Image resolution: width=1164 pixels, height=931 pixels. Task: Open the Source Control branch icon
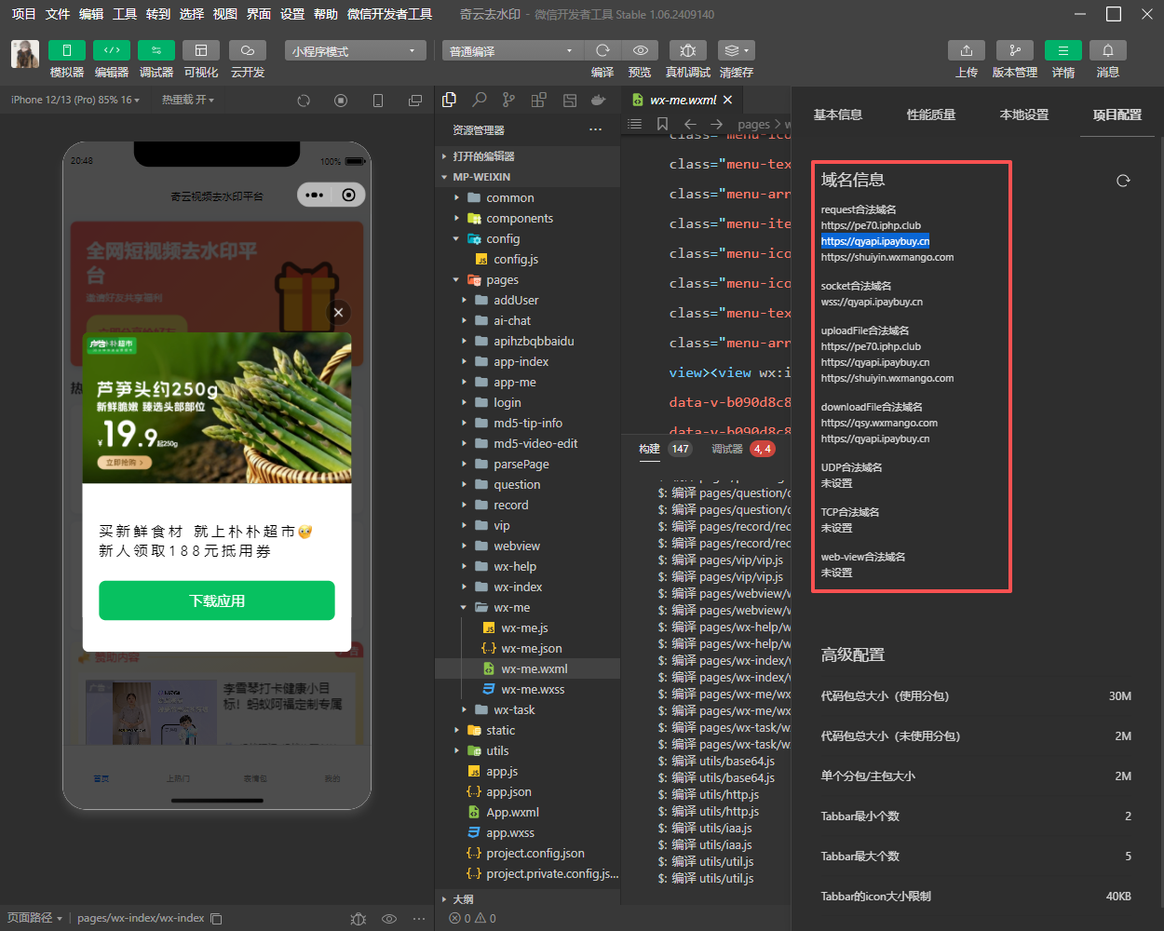[508, 100]
